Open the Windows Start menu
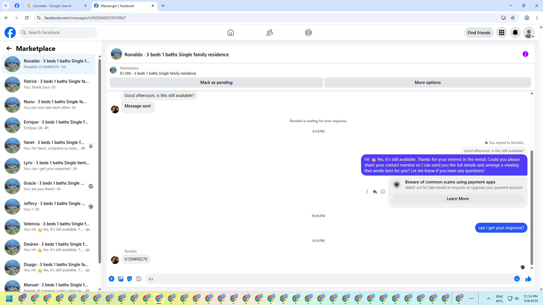The height and width of the screenshot is (305, 543). pos(9,298)
